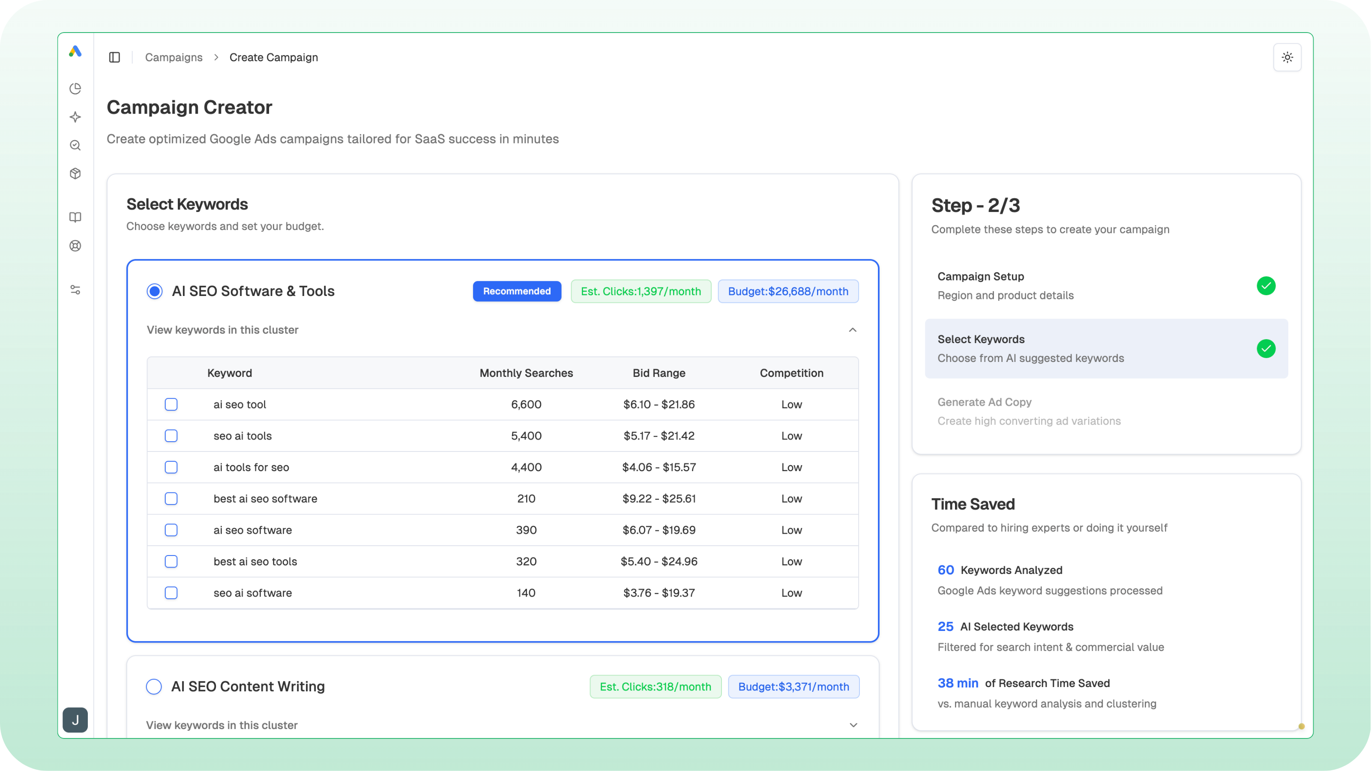Click the Bid Range column header
Screen dimensions: 1371x771
coord(659,373)
